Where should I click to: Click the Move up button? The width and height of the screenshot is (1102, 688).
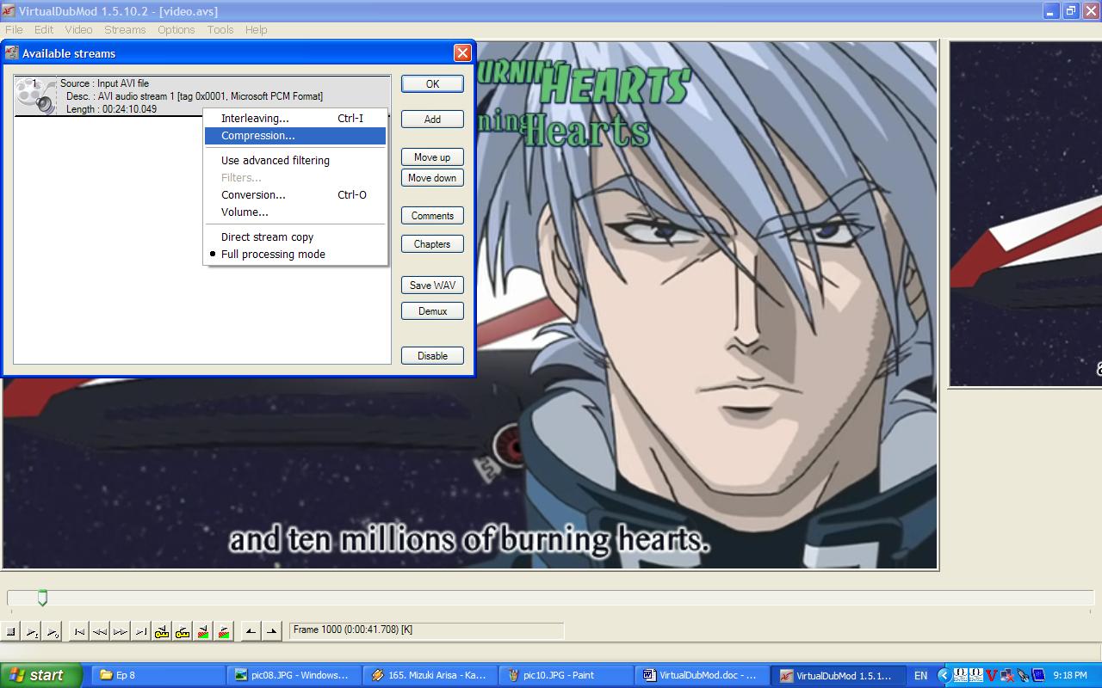432,157
